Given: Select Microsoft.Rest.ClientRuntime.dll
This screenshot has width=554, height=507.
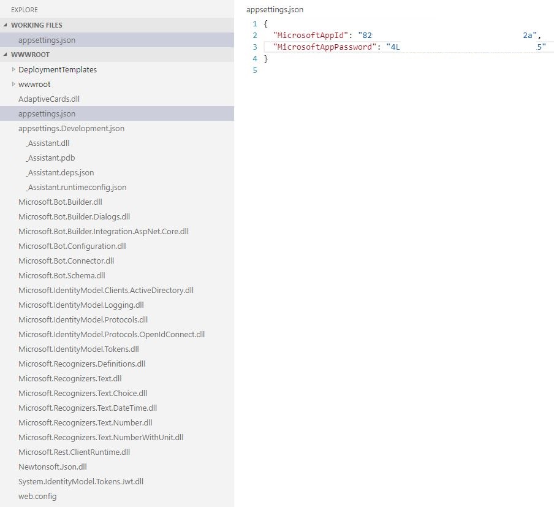Looking at the screenshot, I should 75,452.
